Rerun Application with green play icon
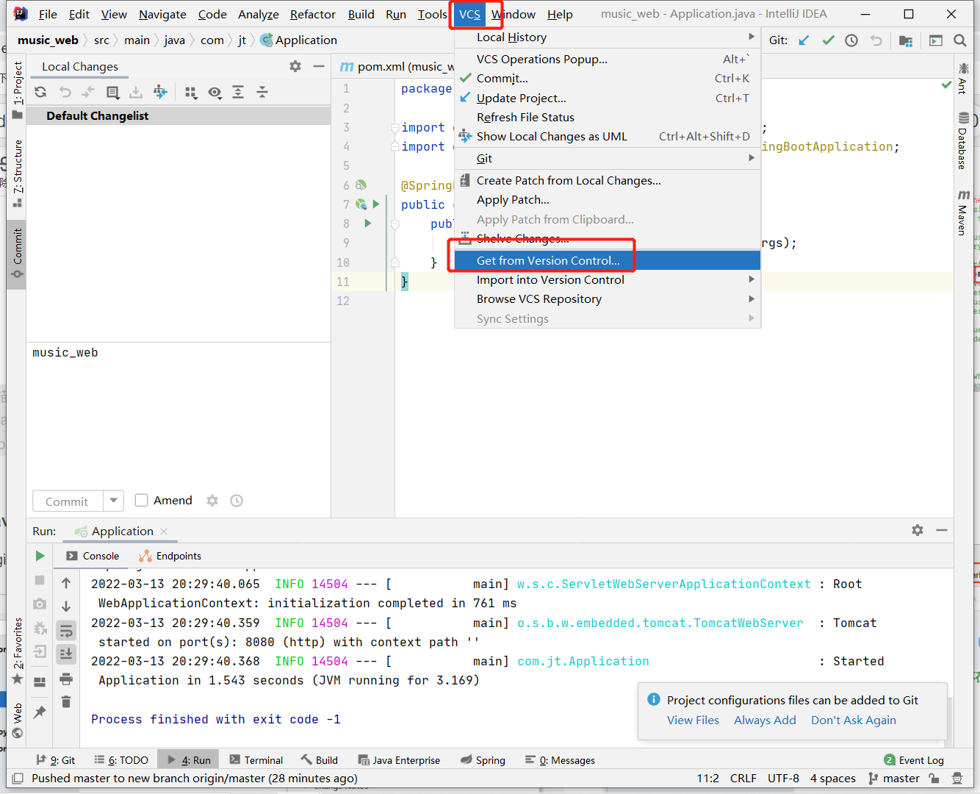980x794 pixels. tap(40, 556)
